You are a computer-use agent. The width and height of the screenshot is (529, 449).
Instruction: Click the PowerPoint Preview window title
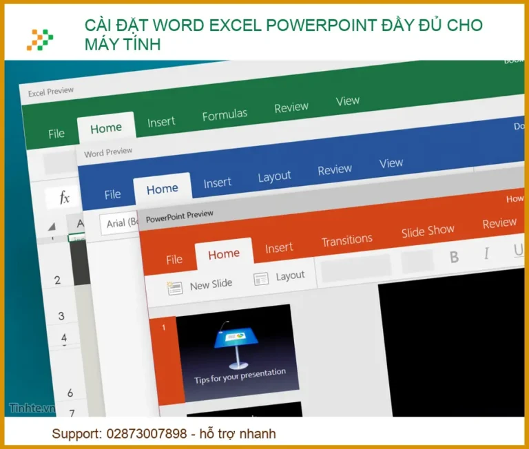(x=180, y=216)
